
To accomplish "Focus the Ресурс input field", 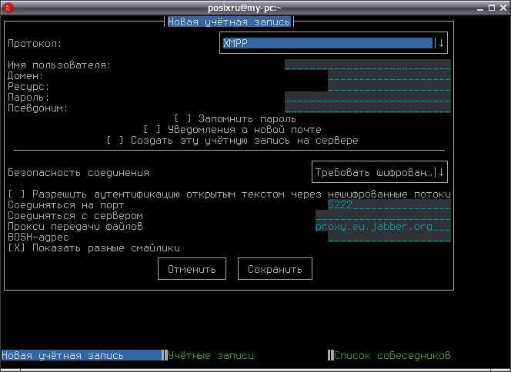I will pyautogui.click(x=389, y=86).
